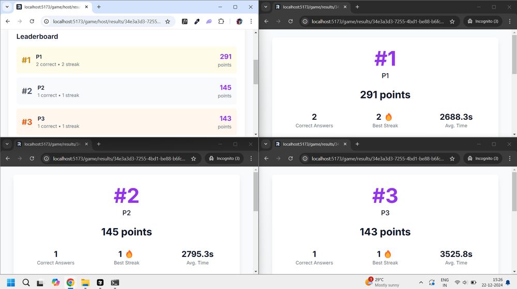The height and width of the screenshot is (289, 517).
Task: Close the host results tab
Action: 86,7
